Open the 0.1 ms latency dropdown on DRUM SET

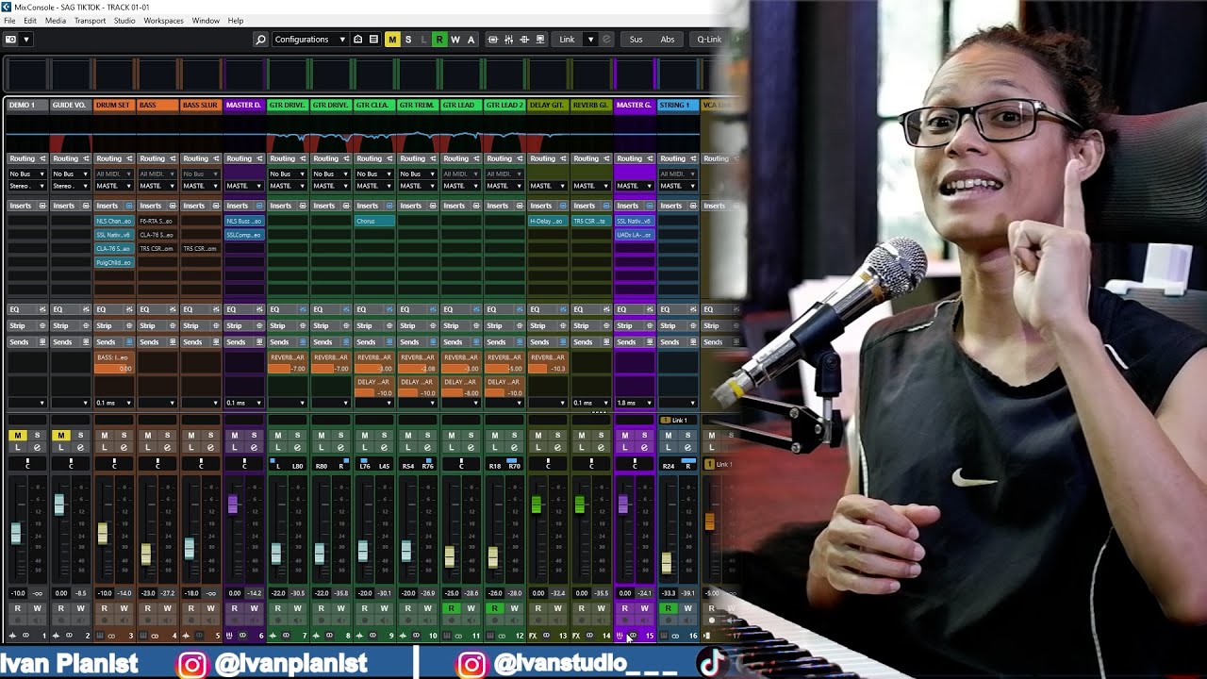click(114, 403)
